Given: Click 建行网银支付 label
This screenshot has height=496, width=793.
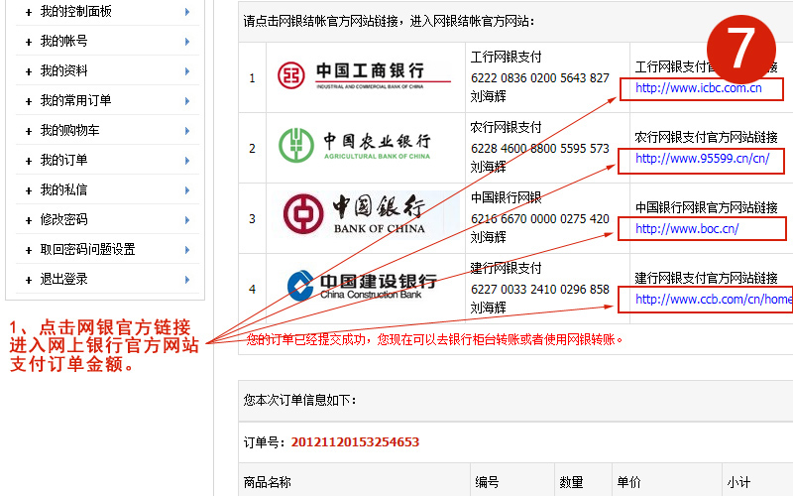Looking at the screenshot, I should [x=506, y=268].
